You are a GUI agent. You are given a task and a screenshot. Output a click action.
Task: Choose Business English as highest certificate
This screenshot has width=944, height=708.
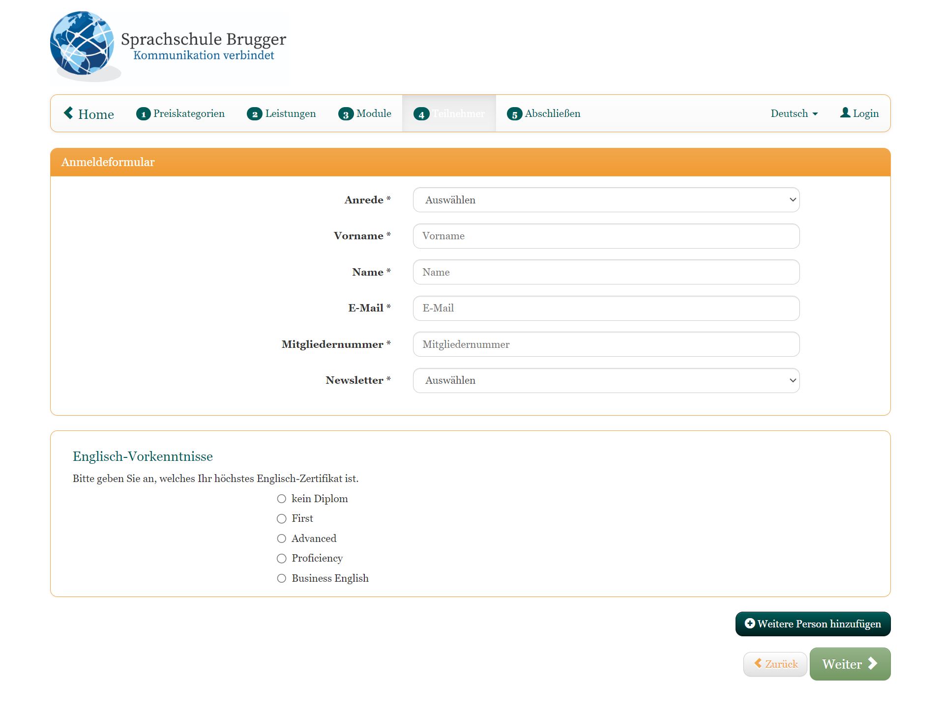(282, 578)
